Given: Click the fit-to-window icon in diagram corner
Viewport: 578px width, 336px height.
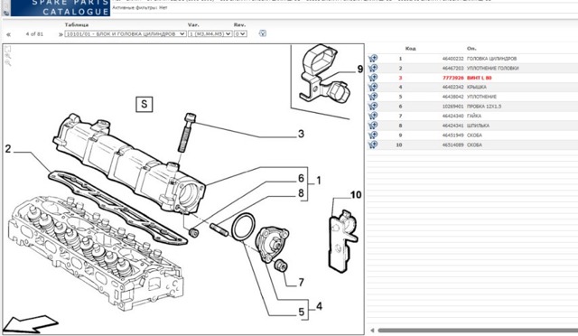Looking at the screenshot, I should point(8,49).
